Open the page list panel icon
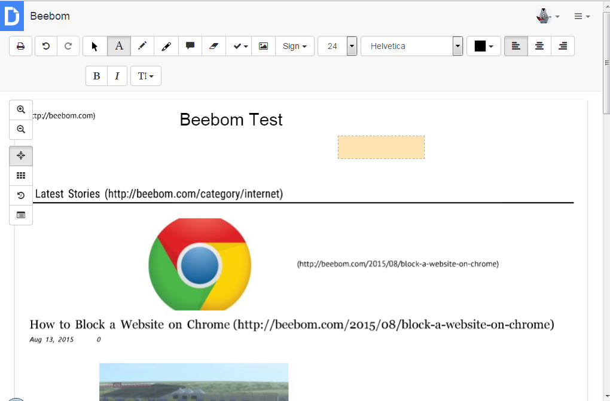The image size is (610, 401). coord(21,215)
